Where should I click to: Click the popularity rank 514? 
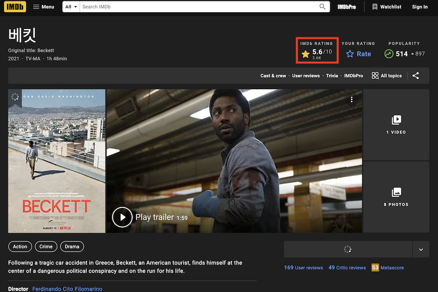(x=402, y=54)
